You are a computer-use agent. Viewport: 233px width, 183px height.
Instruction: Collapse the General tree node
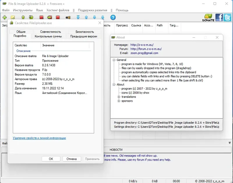[x=114, y=60]
